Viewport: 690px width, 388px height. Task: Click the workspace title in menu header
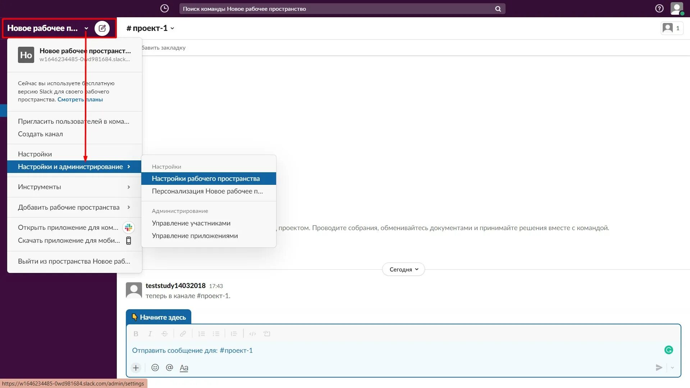(x=85, y=51)
